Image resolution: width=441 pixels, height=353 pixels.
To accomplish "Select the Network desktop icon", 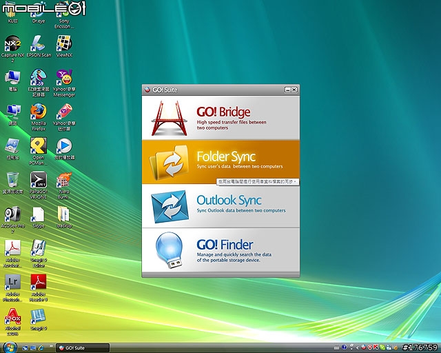I will [12, 115].
